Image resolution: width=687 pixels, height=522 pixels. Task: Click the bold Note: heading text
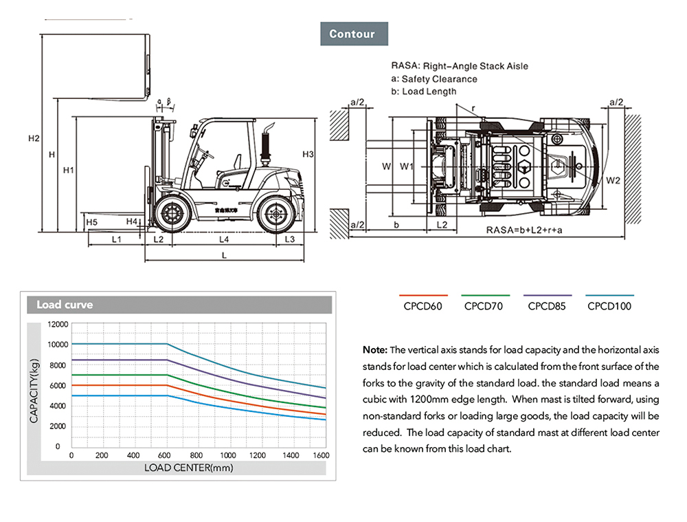tap(374, 349)
